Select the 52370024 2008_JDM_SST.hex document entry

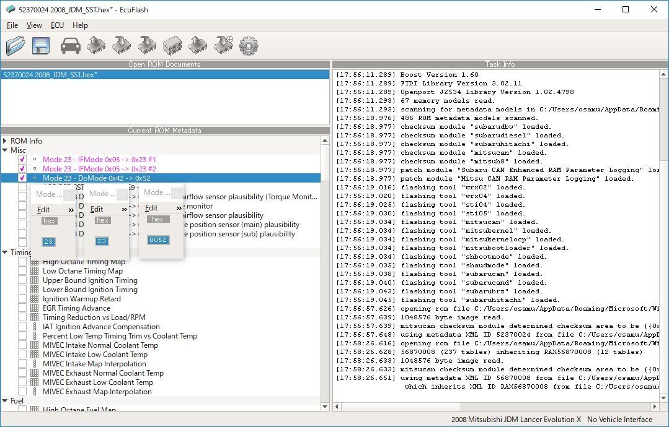click(x=50, y=75)
